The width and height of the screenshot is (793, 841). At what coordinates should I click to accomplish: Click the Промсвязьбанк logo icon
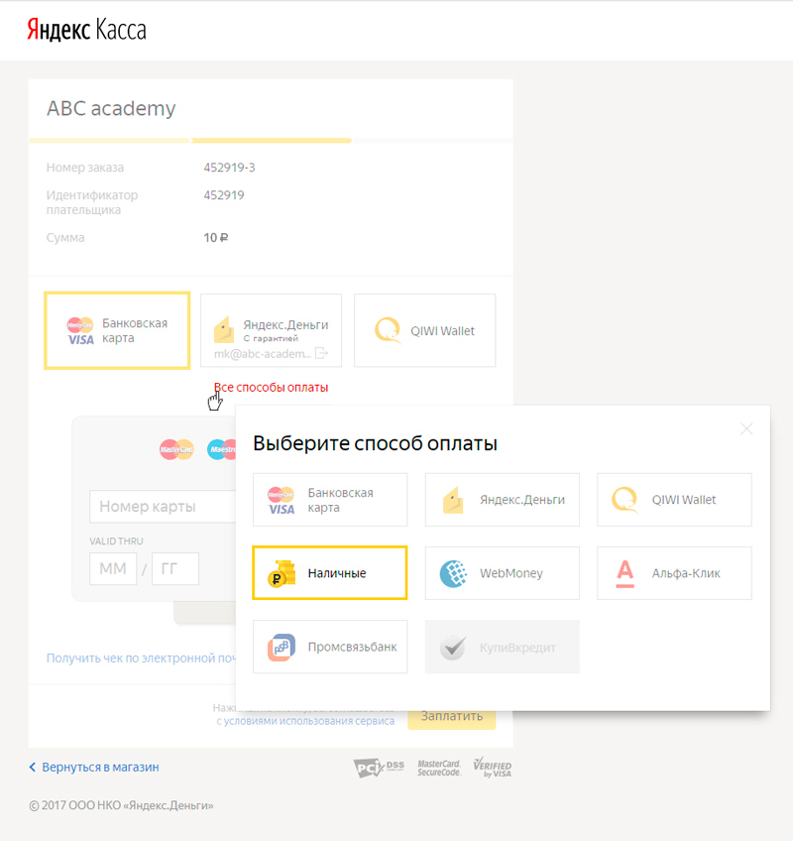pyautogui.click(x=282, y=647)
